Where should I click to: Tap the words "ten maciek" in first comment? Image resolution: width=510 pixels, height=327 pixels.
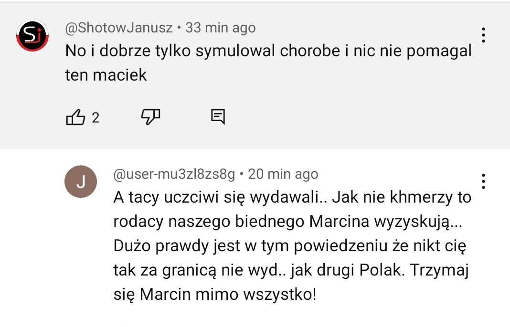106,74
